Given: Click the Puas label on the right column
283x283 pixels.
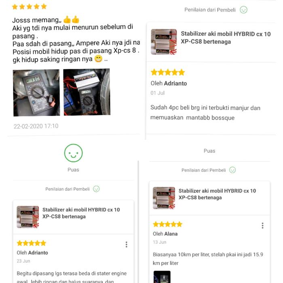Looking at the screenshot, I should (209, 151).
